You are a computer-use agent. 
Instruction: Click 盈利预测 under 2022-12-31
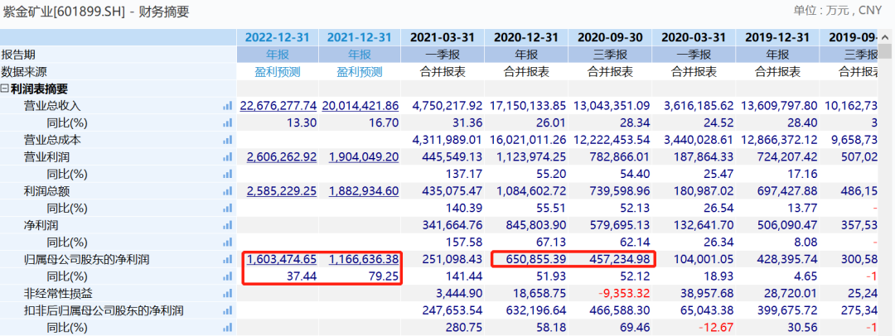click(278, 72)
